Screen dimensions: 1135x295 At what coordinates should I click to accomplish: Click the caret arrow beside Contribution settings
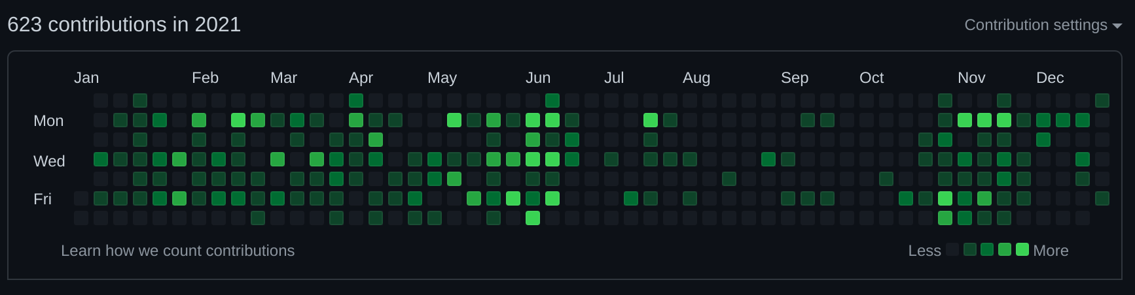(1117, 26)
